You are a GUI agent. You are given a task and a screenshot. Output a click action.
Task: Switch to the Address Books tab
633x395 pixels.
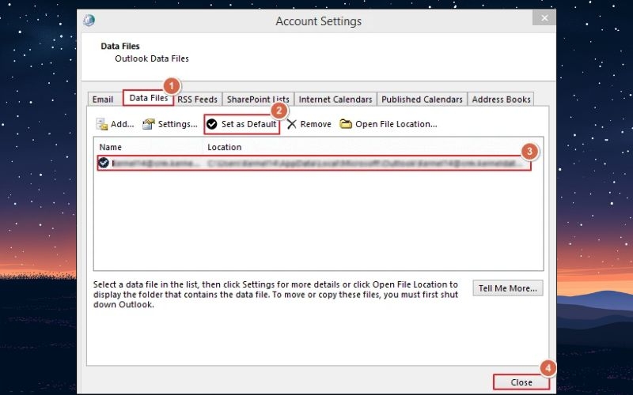501,100
